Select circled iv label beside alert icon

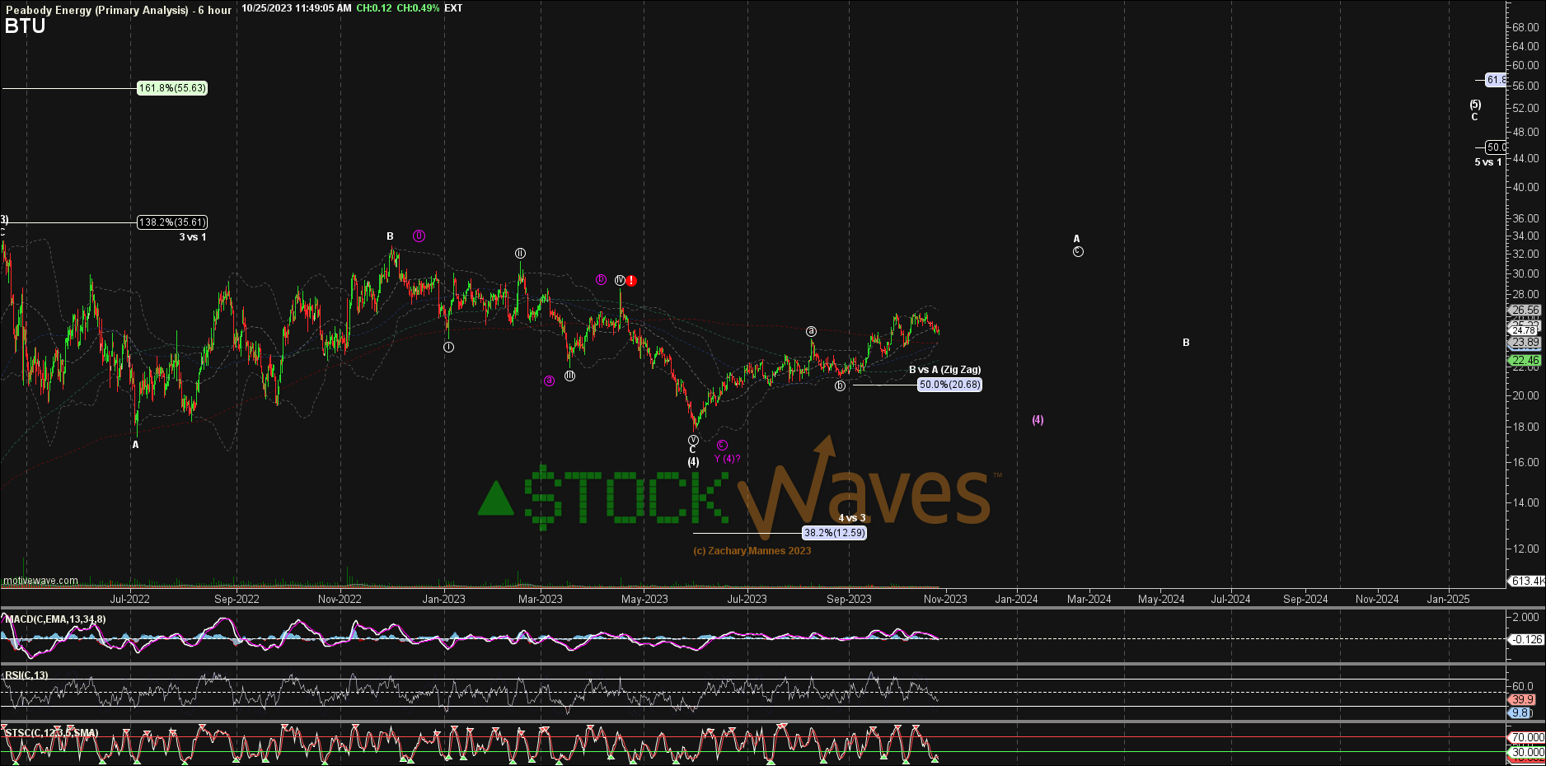point(620,281)
